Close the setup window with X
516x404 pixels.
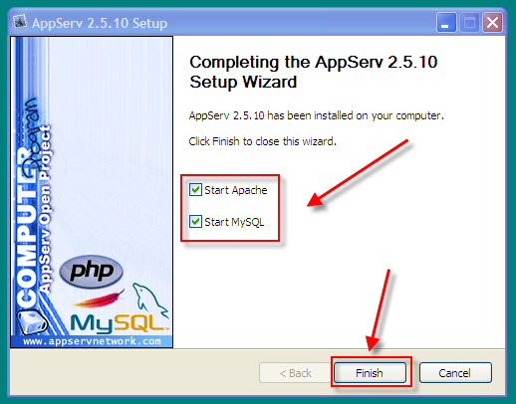pyautogui.click(x=492, y=23)
